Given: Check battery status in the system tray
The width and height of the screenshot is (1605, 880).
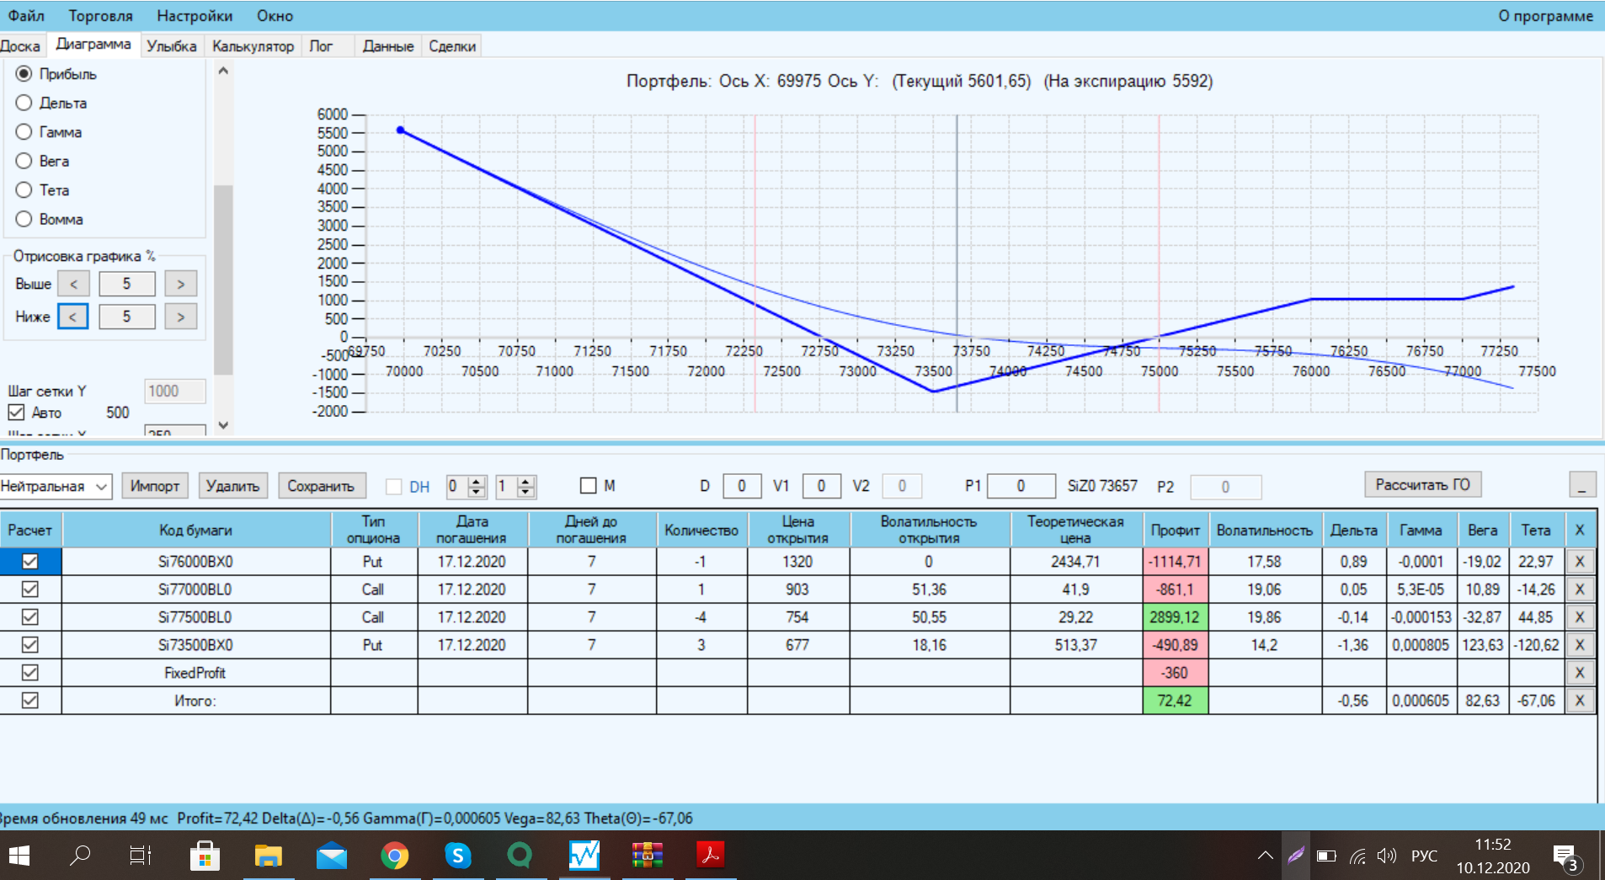Looking at the screenshot, I should click(x=1326, y=856).
